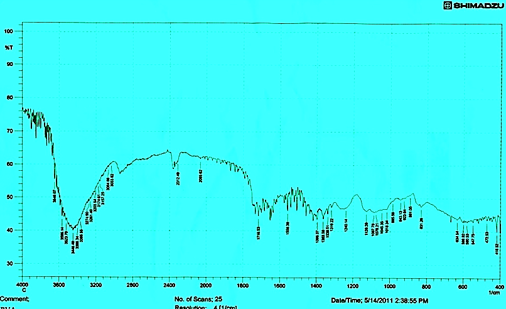Click the 100 y-axis tick value

pyautogui.click(x=9, y=31)
